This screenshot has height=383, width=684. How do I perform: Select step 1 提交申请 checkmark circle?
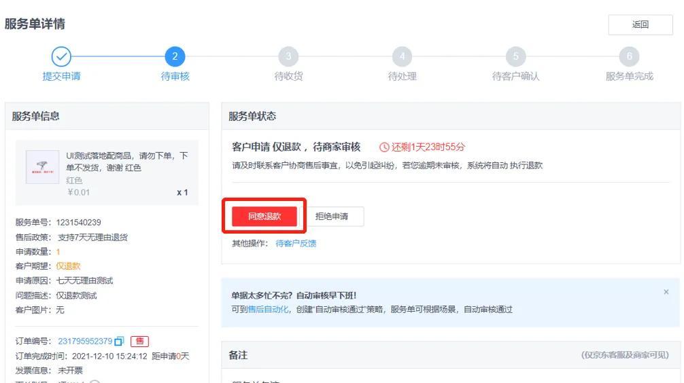point(61,56)
